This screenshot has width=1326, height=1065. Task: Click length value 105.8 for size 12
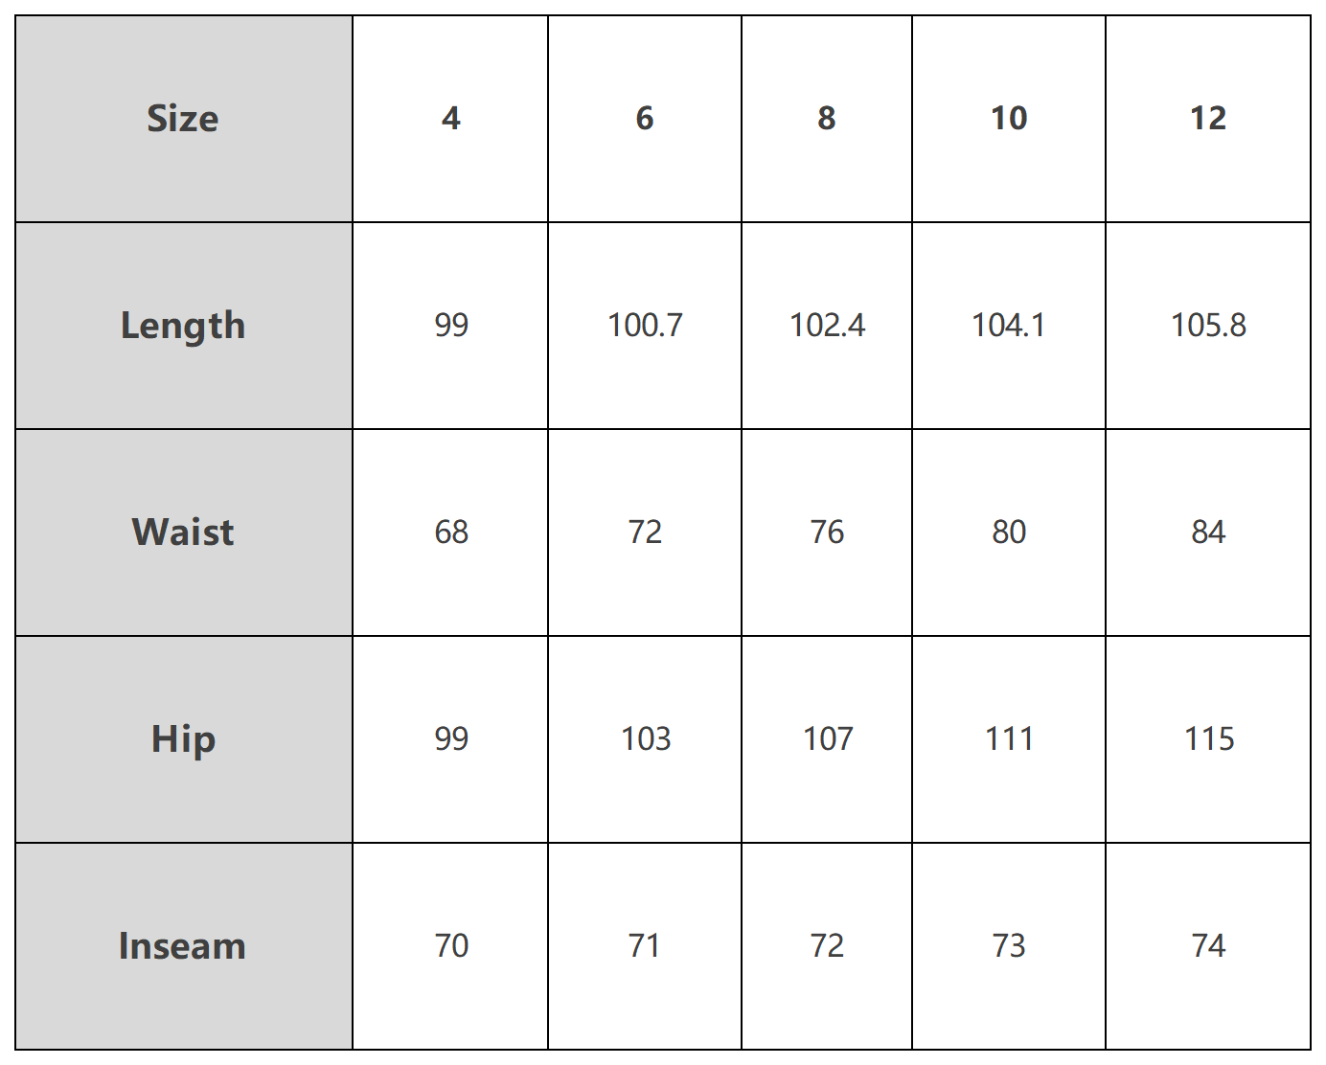(x=1207, y=326)
